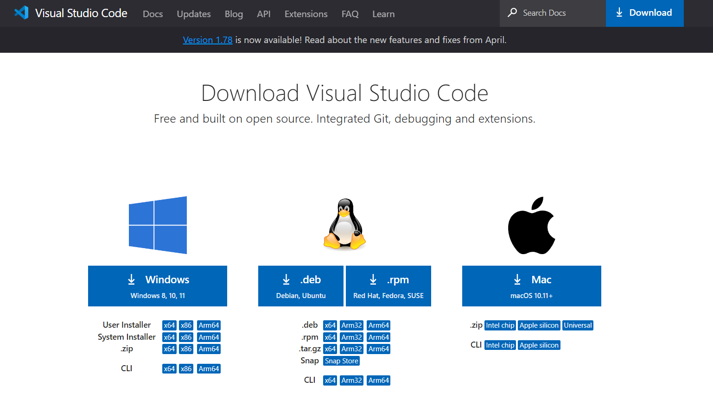713x411 pixels.
Task: Select Windows System Installer x64
Action: pyautogui.click(x=169, y=337)
